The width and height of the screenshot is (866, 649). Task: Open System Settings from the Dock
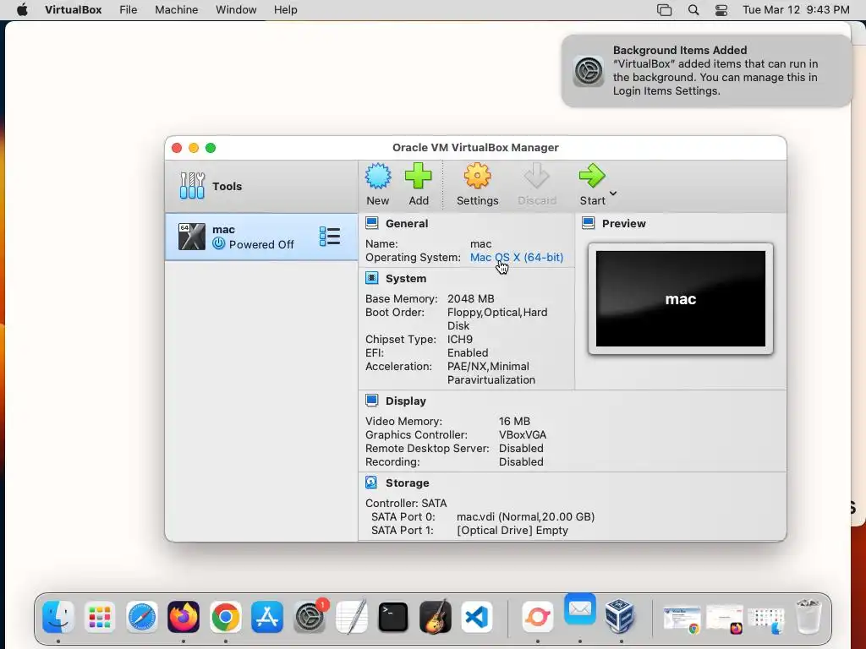click(x=310, y=616)
